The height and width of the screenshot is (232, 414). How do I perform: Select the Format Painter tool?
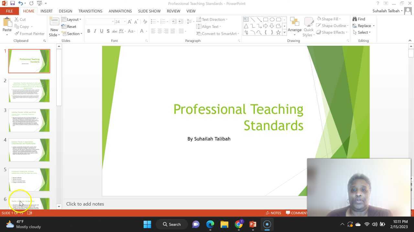pyautogui.click(x=29, y=34)
